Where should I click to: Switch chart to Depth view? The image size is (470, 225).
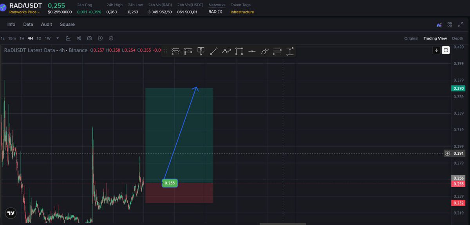457,38
